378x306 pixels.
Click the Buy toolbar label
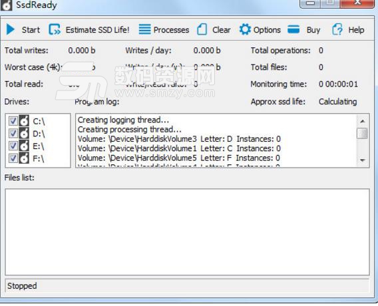(x=313, y=30)
